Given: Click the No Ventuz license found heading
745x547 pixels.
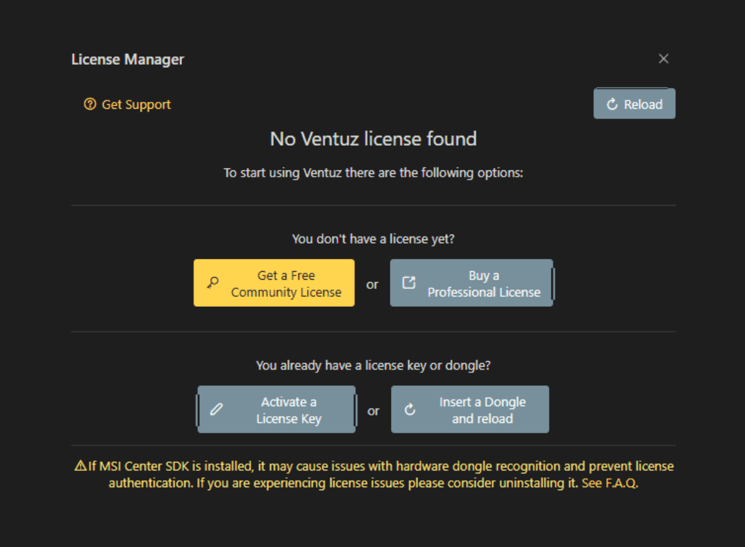Looking at the screenshot, I should 373,138.
